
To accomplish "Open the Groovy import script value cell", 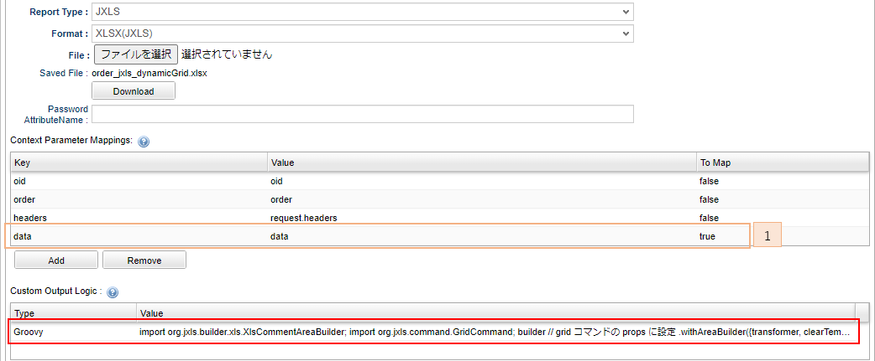I will click(495, 332).
